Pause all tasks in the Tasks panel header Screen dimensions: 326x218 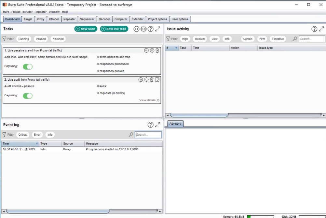[136, 29]
